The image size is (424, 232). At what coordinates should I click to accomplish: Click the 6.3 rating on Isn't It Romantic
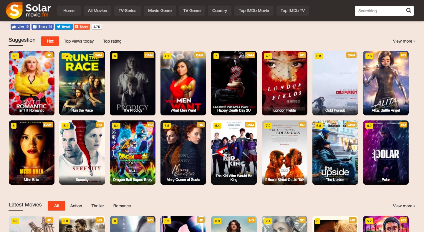tap(15, 56)
